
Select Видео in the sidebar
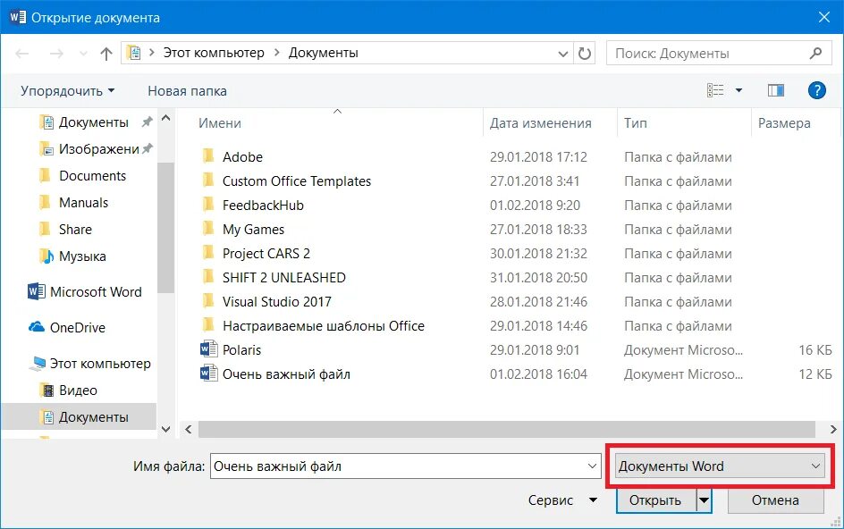coord(78,390)
